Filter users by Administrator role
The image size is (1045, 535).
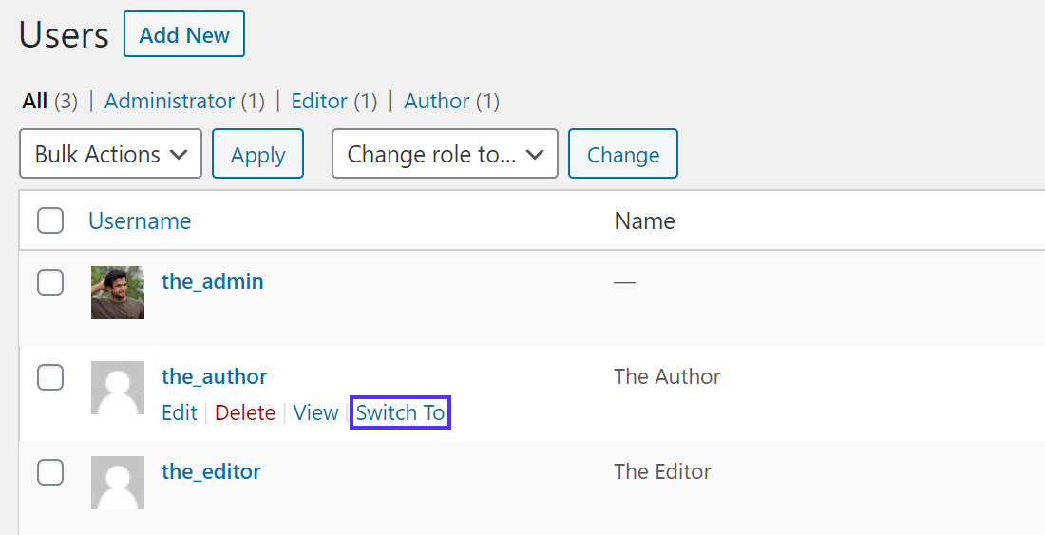coord(169,101)
